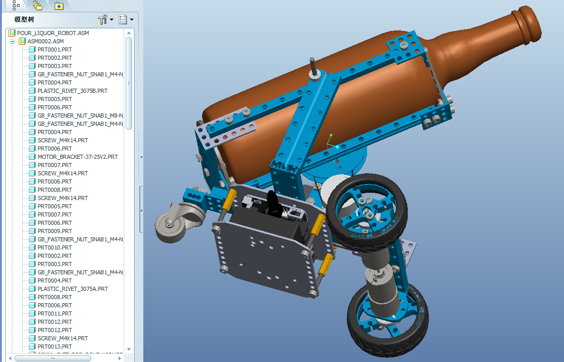Select the black servo motor on base plate

pos(268,223)
